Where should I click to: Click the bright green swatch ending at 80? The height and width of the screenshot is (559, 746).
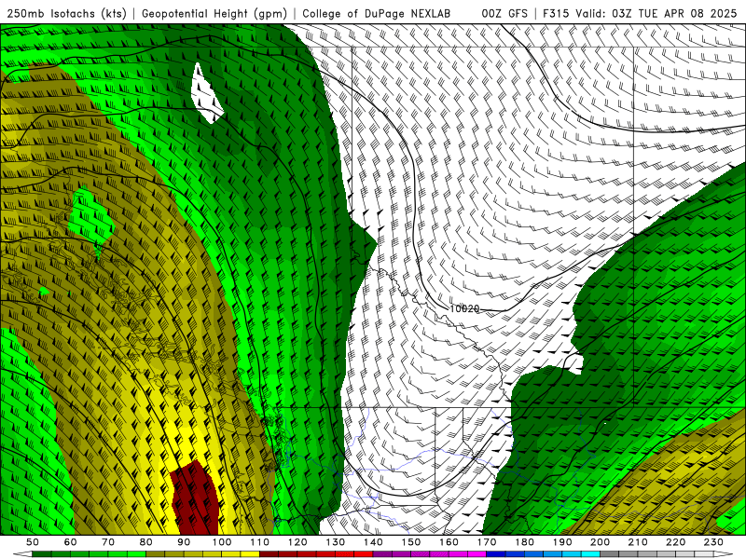136,554
